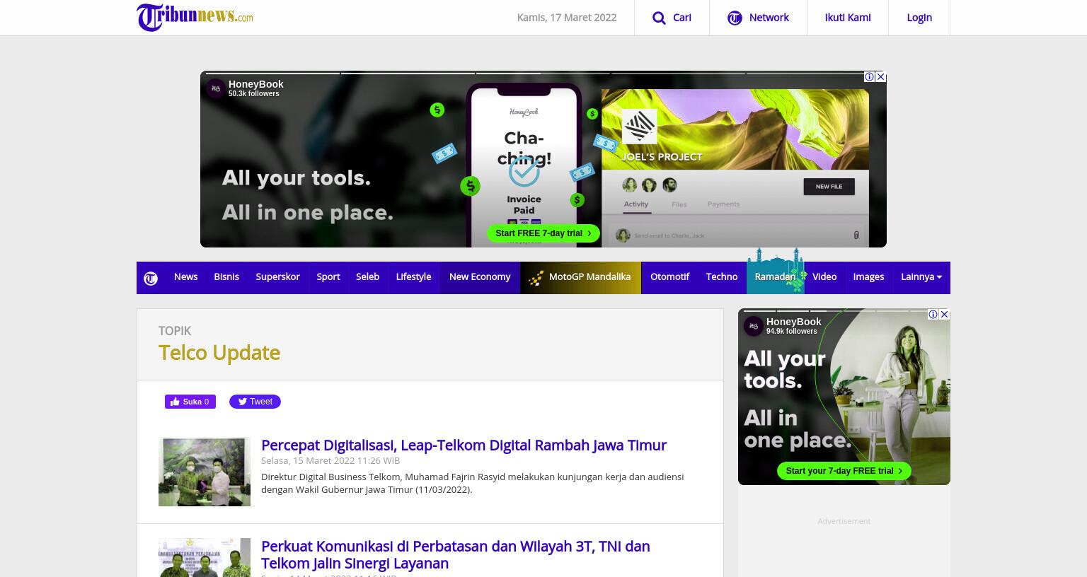The height and width of the screenshot is (577, 1087).
Task: Close the sidebar HoneyBook ad
Action: point(944,314)
